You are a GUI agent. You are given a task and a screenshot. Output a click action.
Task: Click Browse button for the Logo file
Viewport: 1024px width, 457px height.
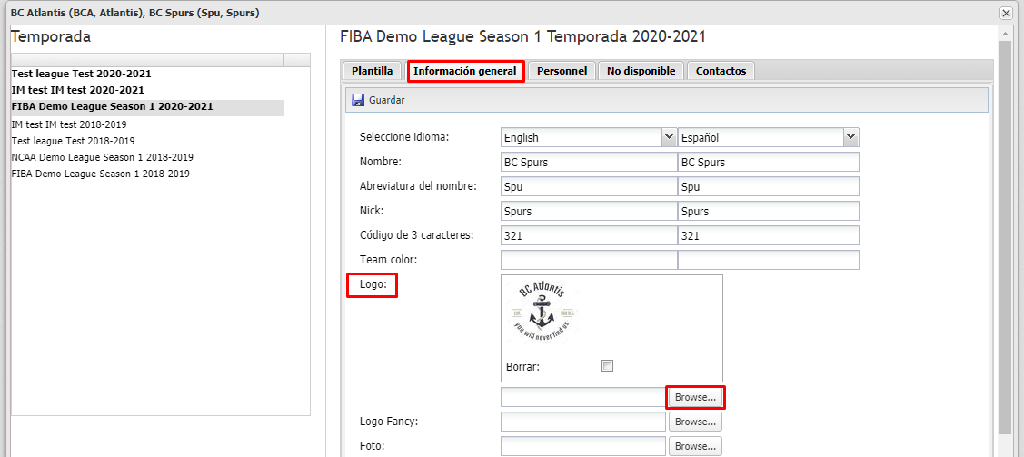695,397
